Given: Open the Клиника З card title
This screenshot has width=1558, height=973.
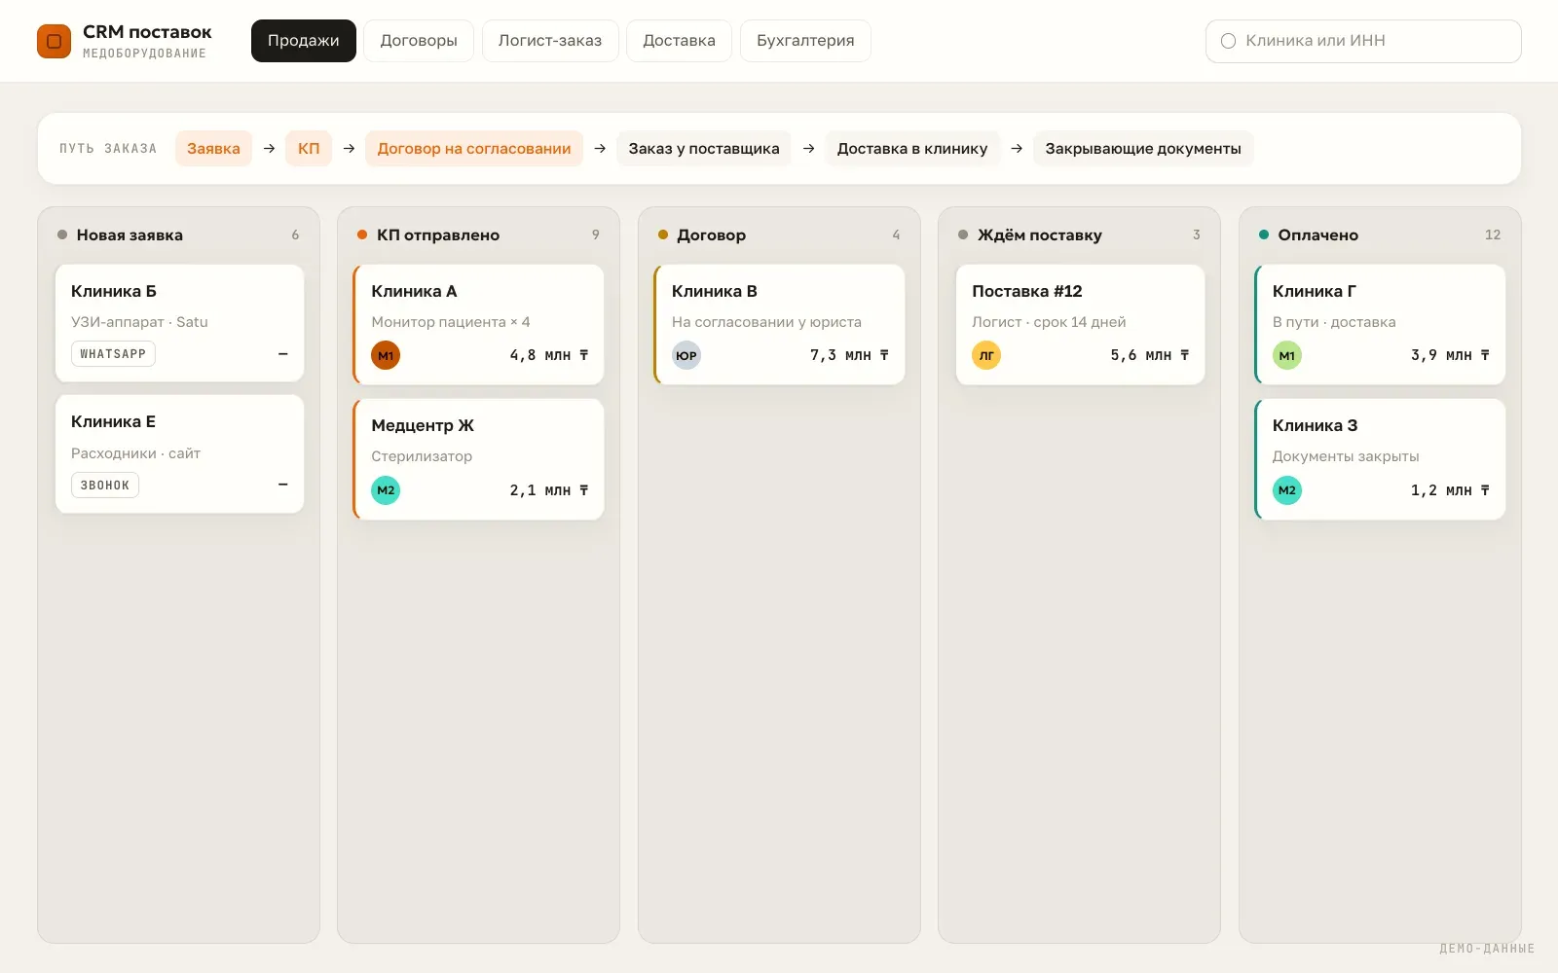Looking at the screenshot, I should pyautogui.click(x=1315, y=425).
